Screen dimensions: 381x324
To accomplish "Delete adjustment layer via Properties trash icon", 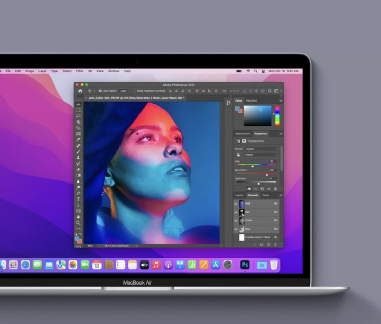I will point(275,189).
